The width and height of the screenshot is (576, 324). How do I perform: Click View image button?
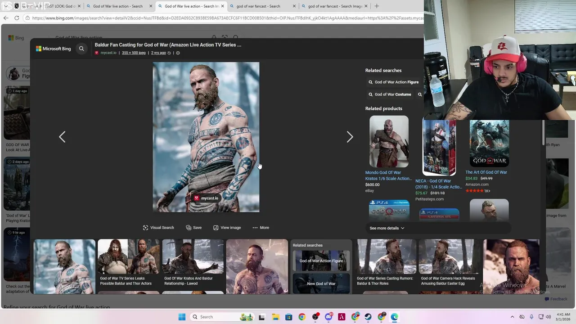click(x=227, y=228)
